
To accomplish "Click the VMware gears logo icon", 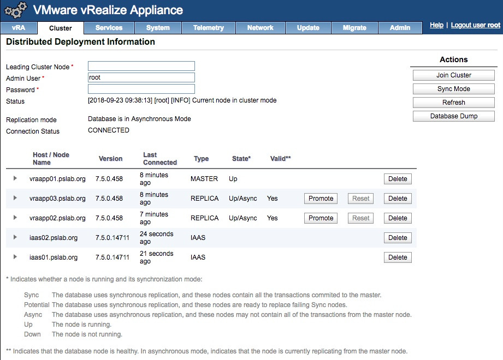I will point(15,10).
